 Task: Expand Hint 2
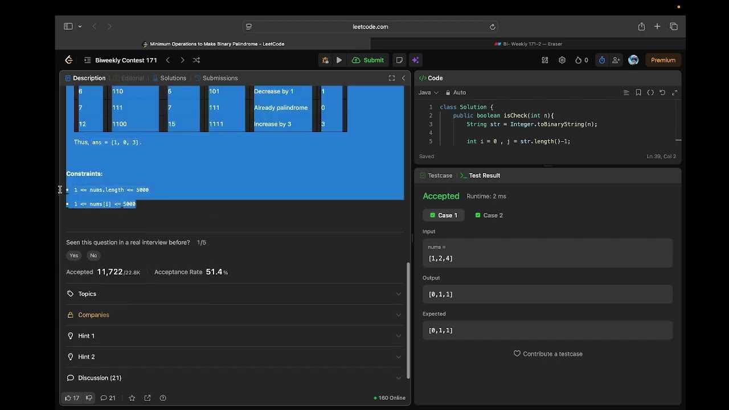coord(234,356)
